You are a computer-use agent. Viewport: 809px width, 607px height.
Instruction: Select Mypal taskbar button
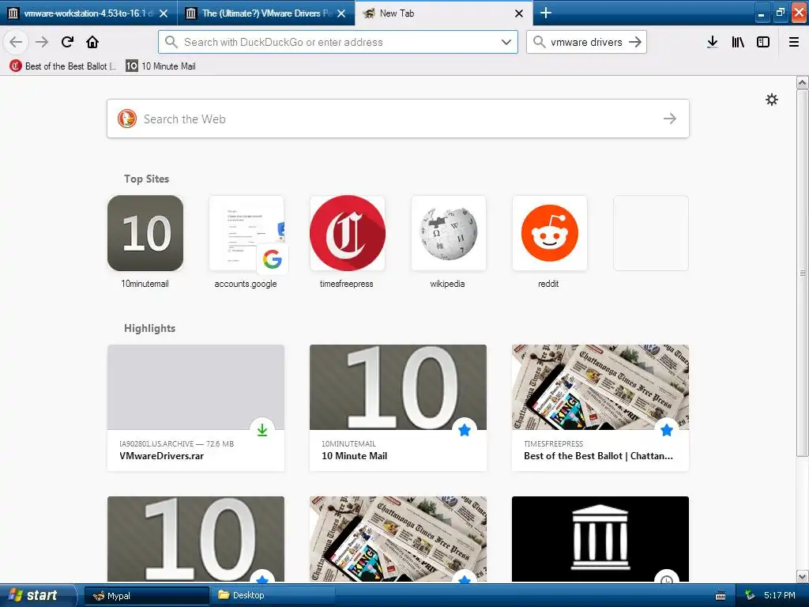[x=146, y=596]
